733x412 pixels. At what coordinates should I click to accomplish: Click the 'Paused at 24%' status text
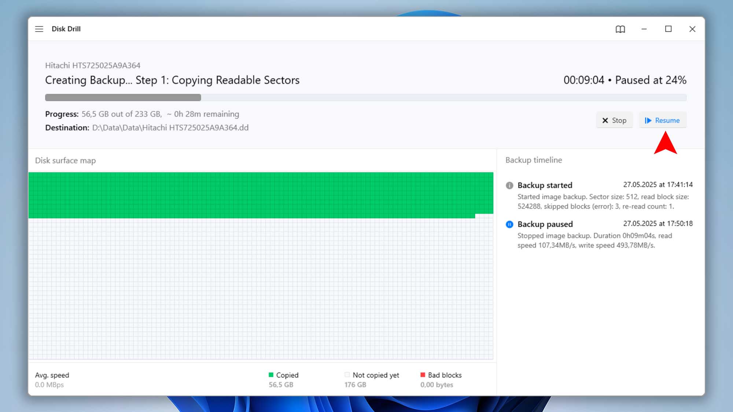651,80
